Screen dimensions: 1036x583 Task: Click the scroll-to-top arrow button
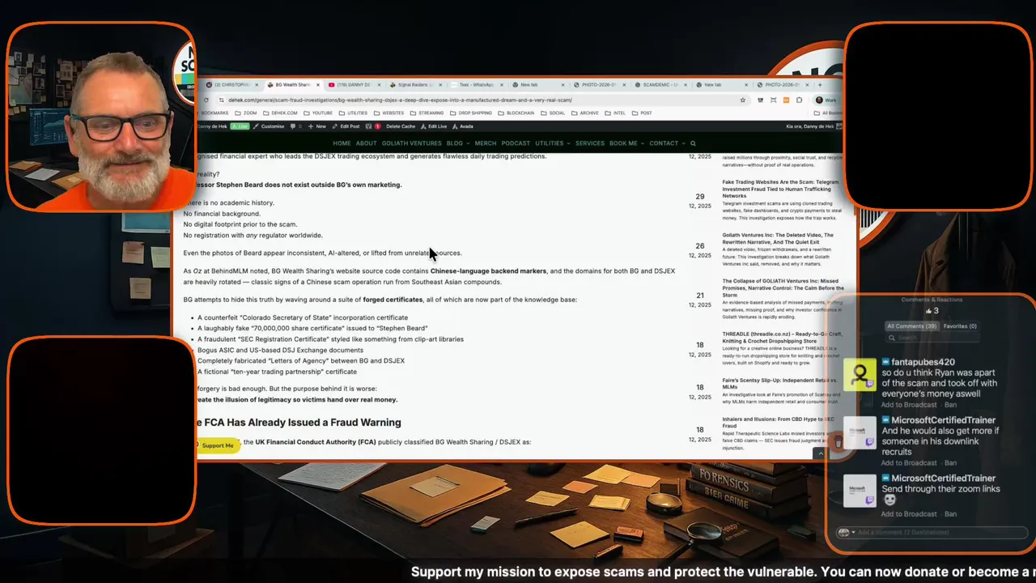pyautogui.click(x=820, y=454)
